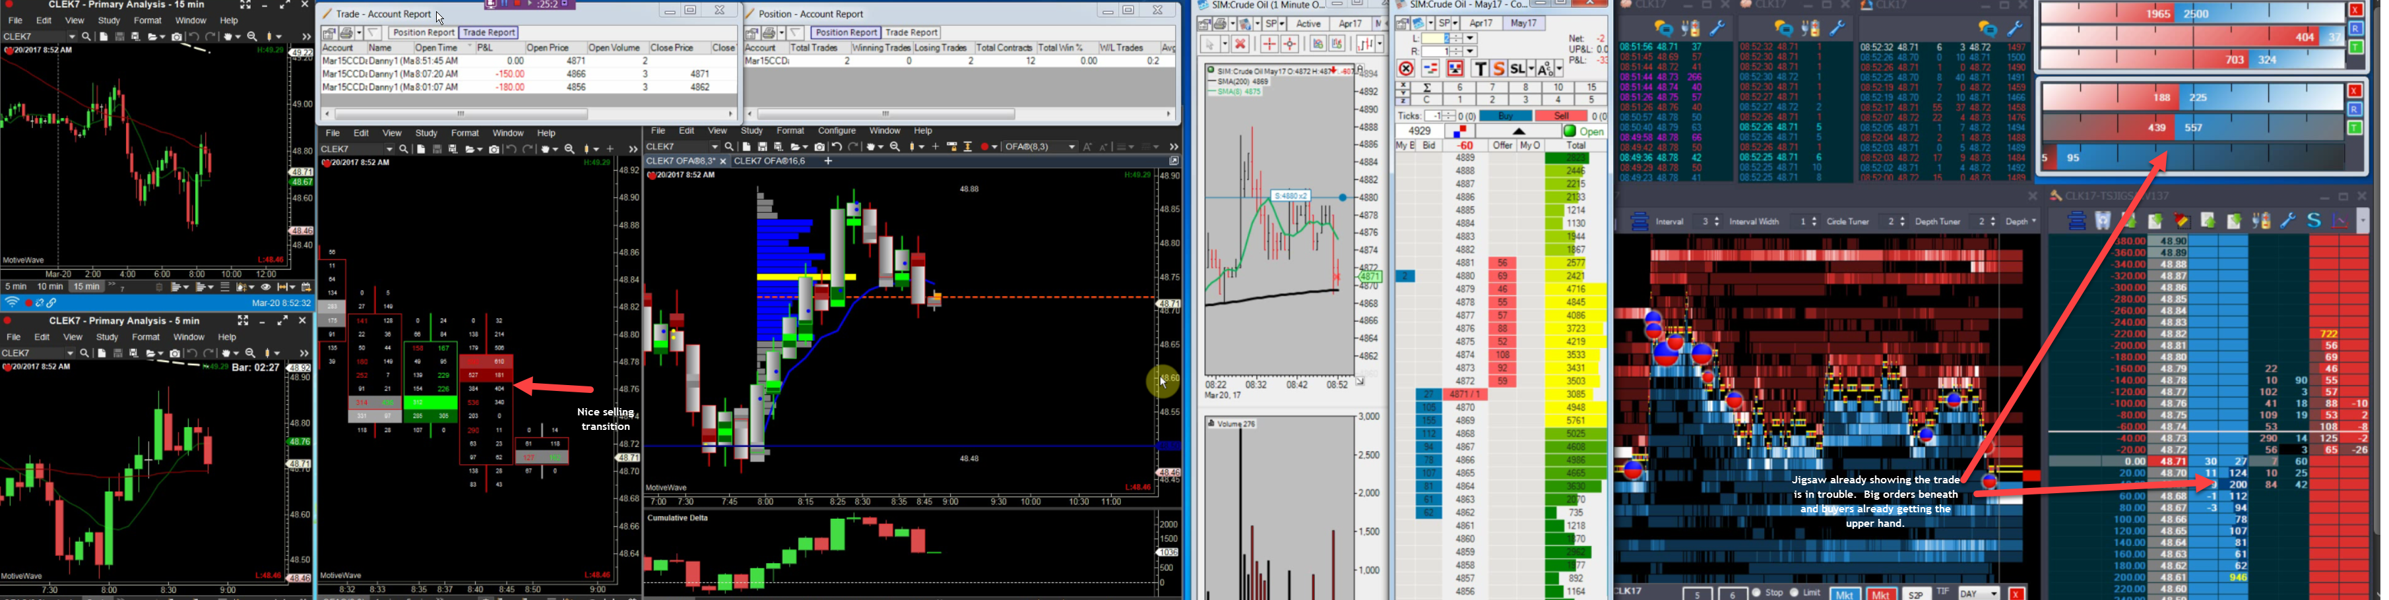Viewport: 2389px width, 600px height.
Task: Click the blue Mkt button in the order bar
Action: 1845,593
